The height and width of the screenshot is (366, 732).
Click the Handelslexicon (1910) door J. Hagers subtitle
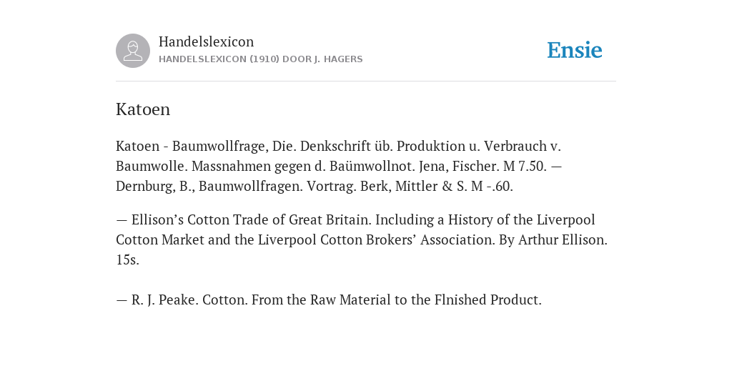pos(260,59)
